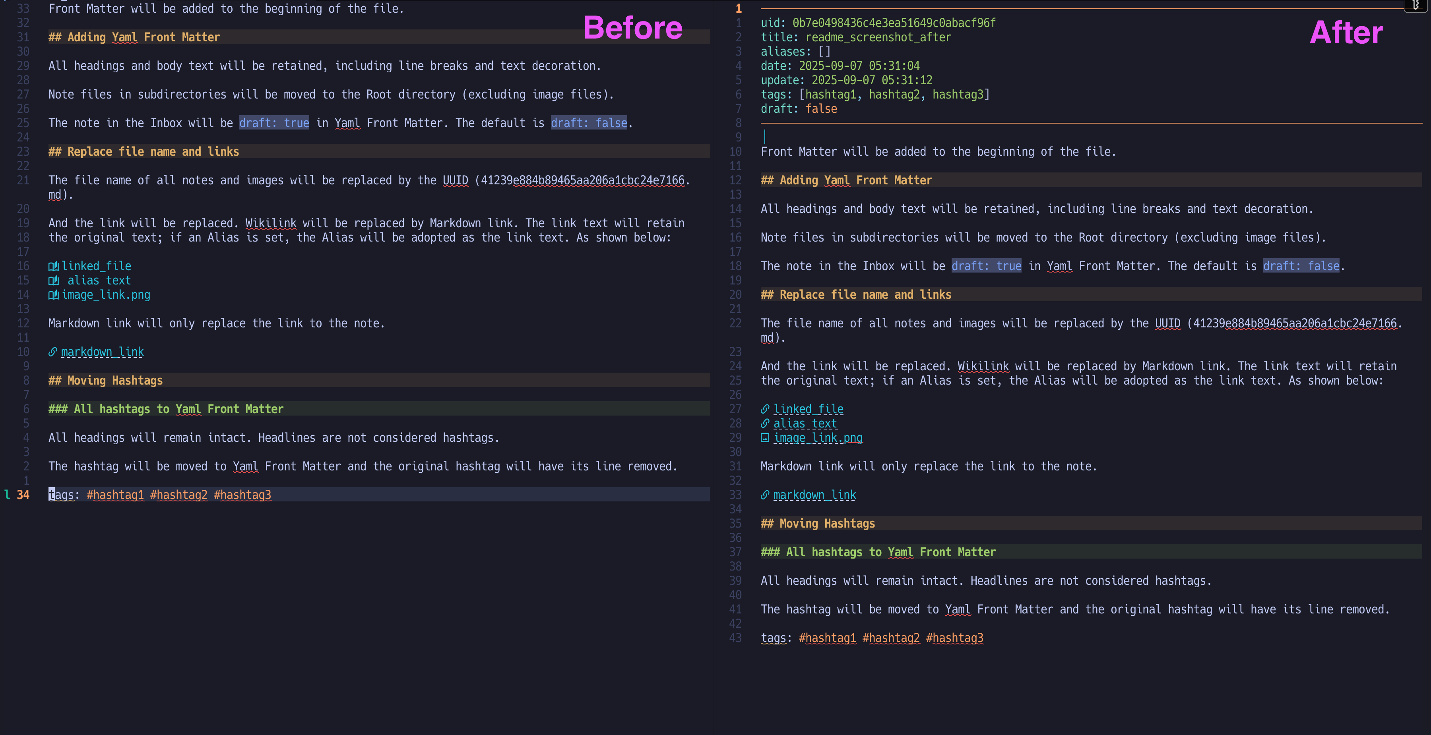Click the image icon beside image_link.png in After pane
This screenshot has height=735, width=1431.
765,438
